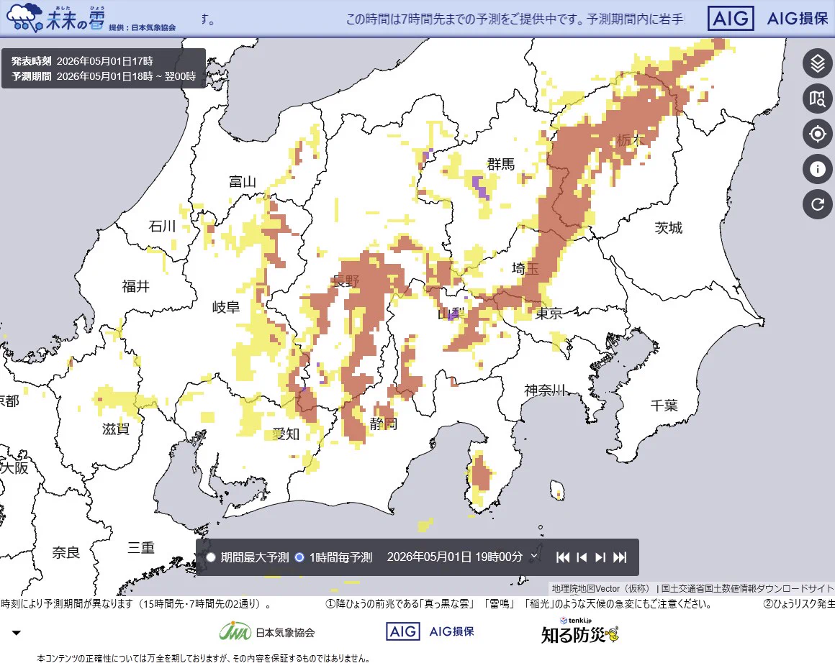The image size is (835, 663).
Task: Click the 石川 prefecture label
Action: tap(162, 226)
